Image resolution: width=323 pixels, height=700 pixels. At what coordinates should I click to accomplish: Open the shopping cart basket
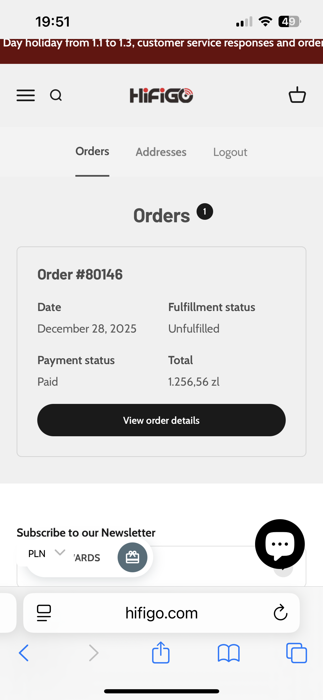pos(297,95)
